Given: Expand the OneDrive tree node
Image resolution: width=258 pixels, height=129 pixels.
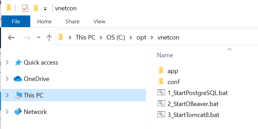Looking at the screenshot, I should pyautogui.click(x=7, y=79).
